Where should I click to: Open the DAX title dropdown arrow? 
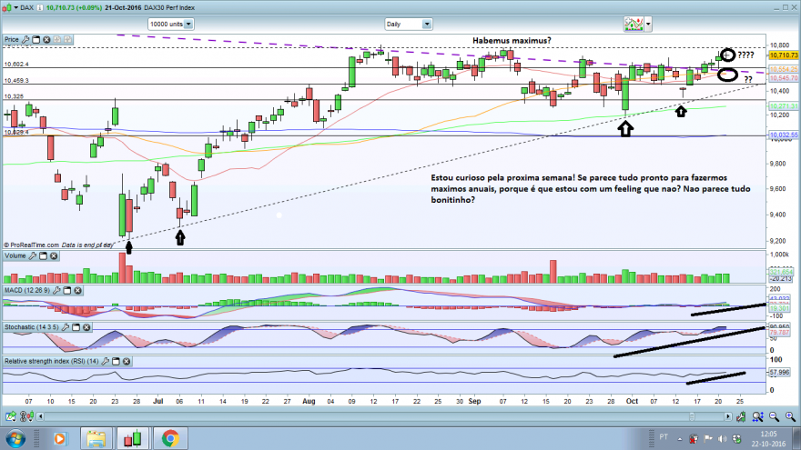click(15, 7)
